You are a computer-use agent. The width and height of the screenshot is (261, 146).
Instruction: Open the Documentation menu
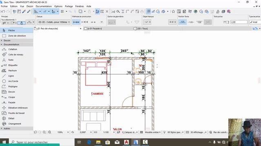click(44, 6)
